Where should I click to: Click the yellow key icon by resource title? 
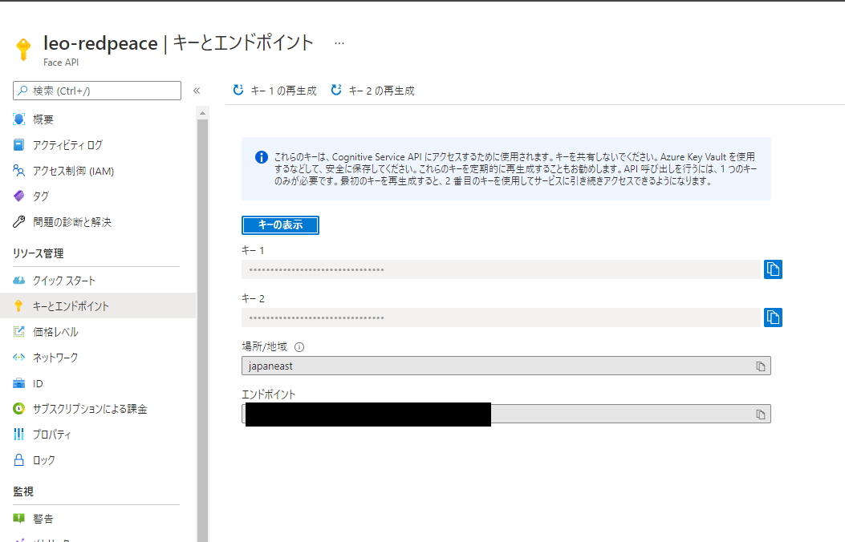23,49
